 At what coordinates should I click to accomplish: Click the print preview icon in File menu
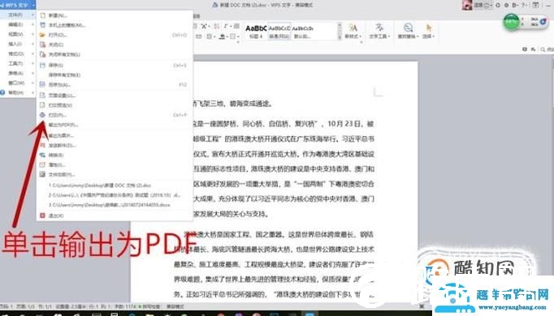(x=43, y=105)
